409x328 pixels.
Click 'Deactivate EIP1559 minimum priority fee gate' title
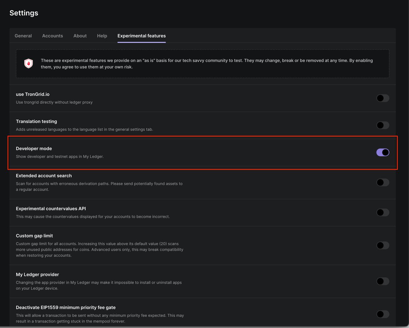pos(66,308)
